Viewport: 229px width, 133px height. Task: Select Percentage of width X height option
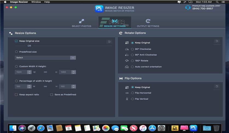pyautogui.click(x=16, y=81)
